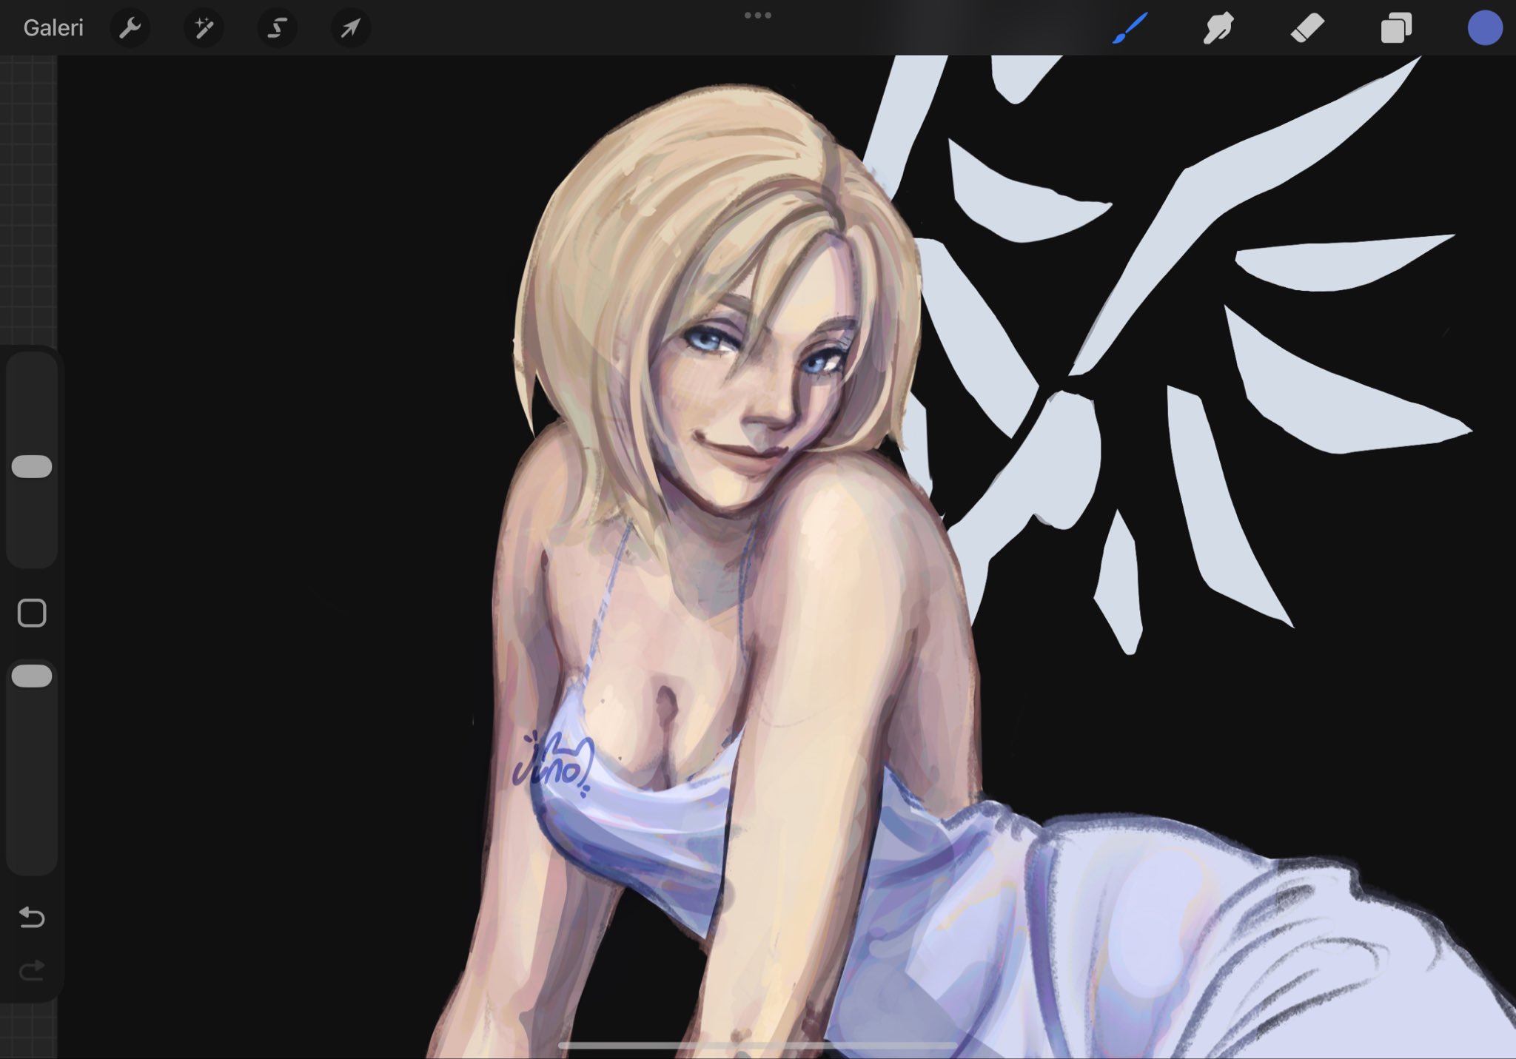Activate the Selection S-shaped tool

point(277,28)
